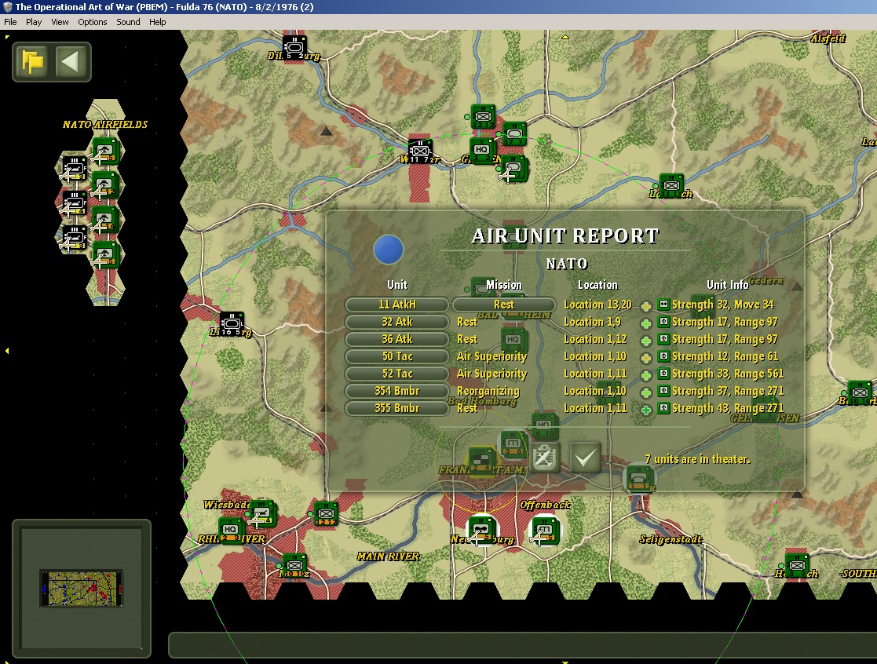Click the unit type icon beside Strength 12, Range 61
This screenshot has height=664, width=877.
663,356
